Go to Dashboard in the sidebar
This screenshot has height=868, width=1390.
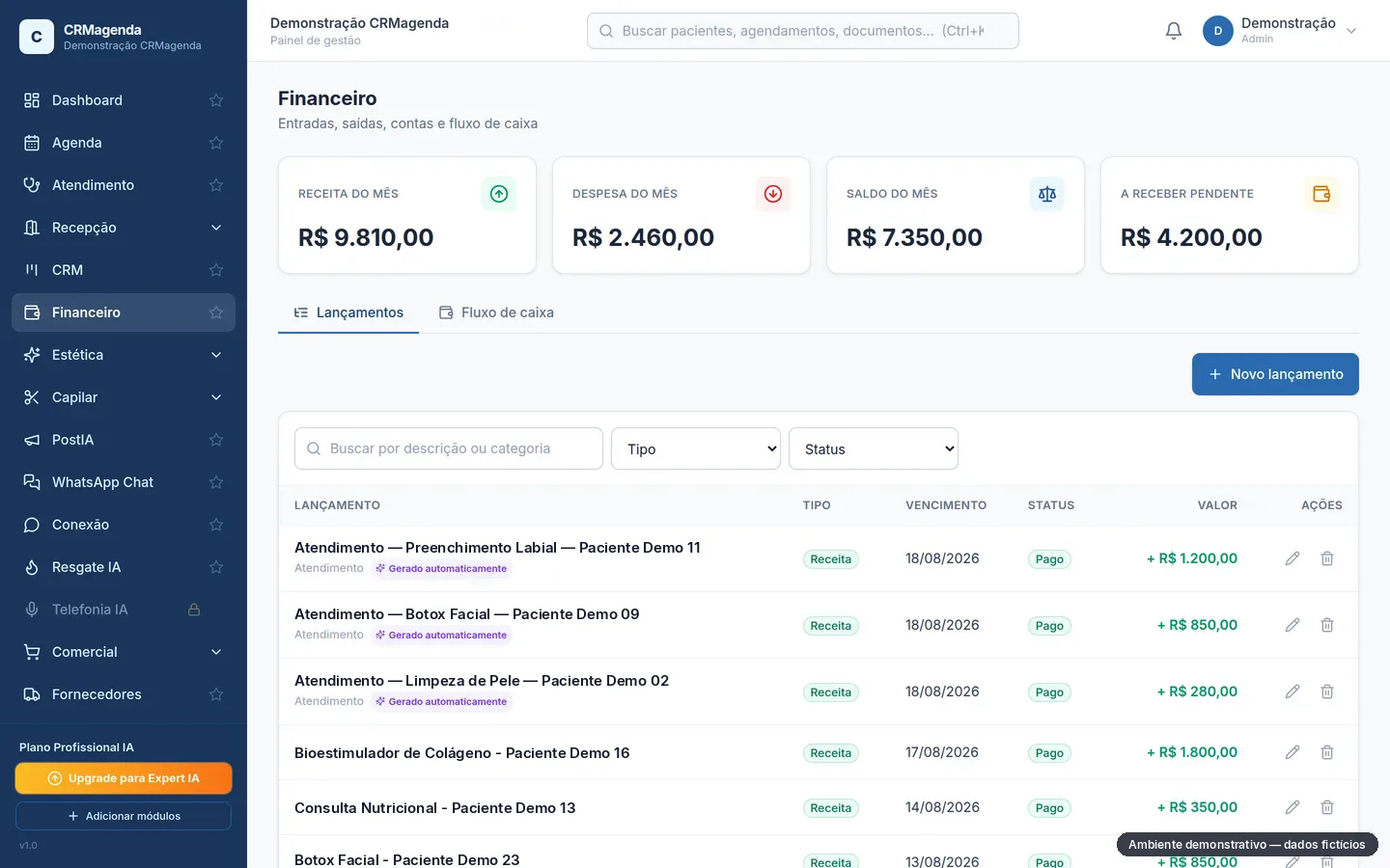124,100
